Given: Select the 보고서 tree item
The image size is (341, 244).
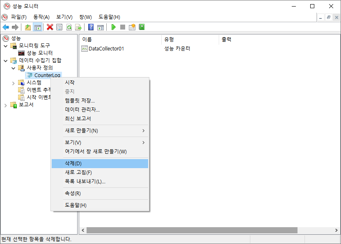Looking at the screenshot, I should coord(26,105).
